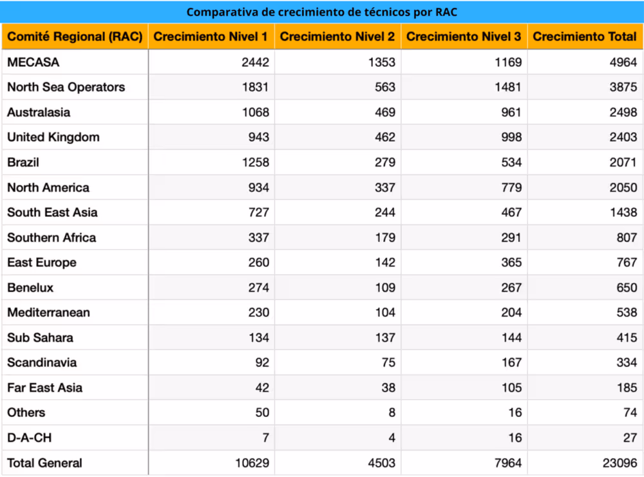The height and width of the screenshot is (477, 644).
Task: Select Australasia Nivel 1 value 1068
Action: (x=256, y=112)
